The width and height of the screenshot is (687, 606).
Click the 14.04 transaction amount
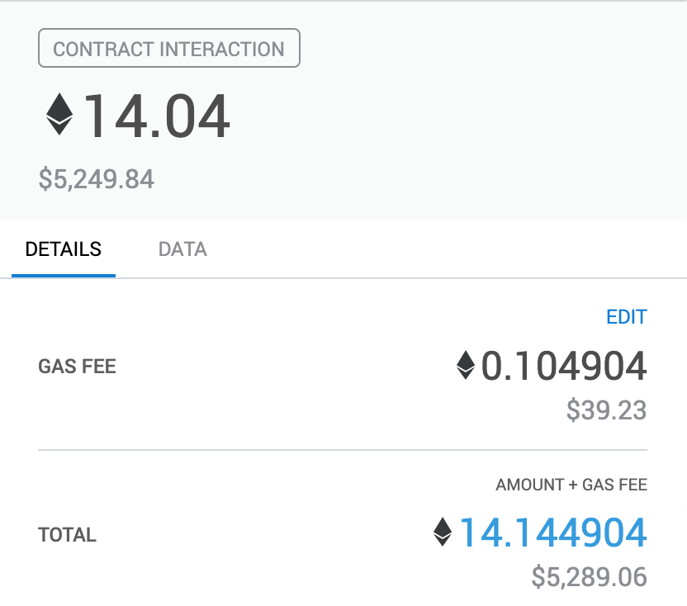[157, 116]
